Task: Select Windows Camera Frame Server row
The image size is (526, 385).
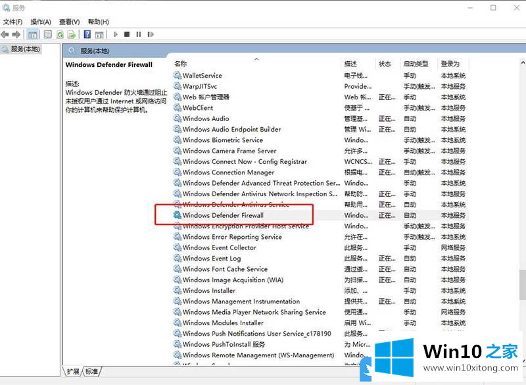Action: pos(320,151)
